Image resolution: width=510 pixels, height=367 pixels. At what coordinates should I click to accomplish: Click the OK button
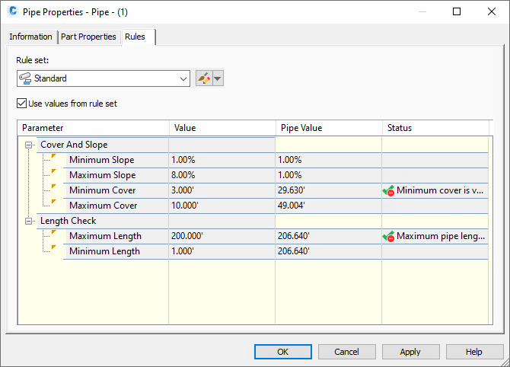coord(282,352)
